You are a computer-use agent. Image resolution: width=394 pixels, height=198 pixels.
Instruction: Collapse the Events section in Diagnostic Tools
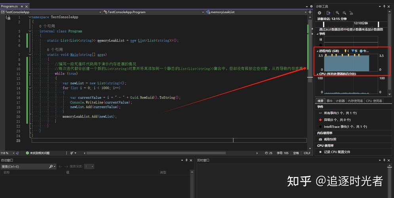tap(317, 34)
